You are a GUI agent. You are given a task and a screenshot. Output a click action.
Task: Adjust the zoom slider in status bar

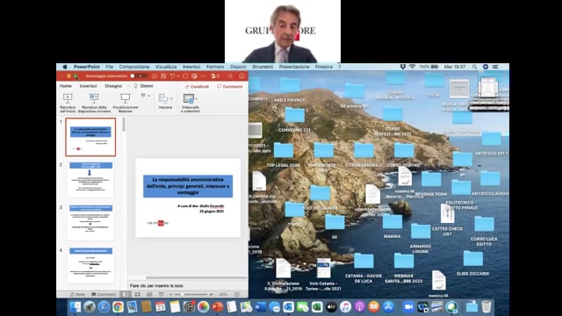pos(191,295)
